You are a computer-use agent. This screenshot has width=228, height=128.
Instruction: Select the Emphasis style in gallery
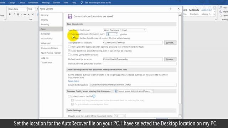194,12
